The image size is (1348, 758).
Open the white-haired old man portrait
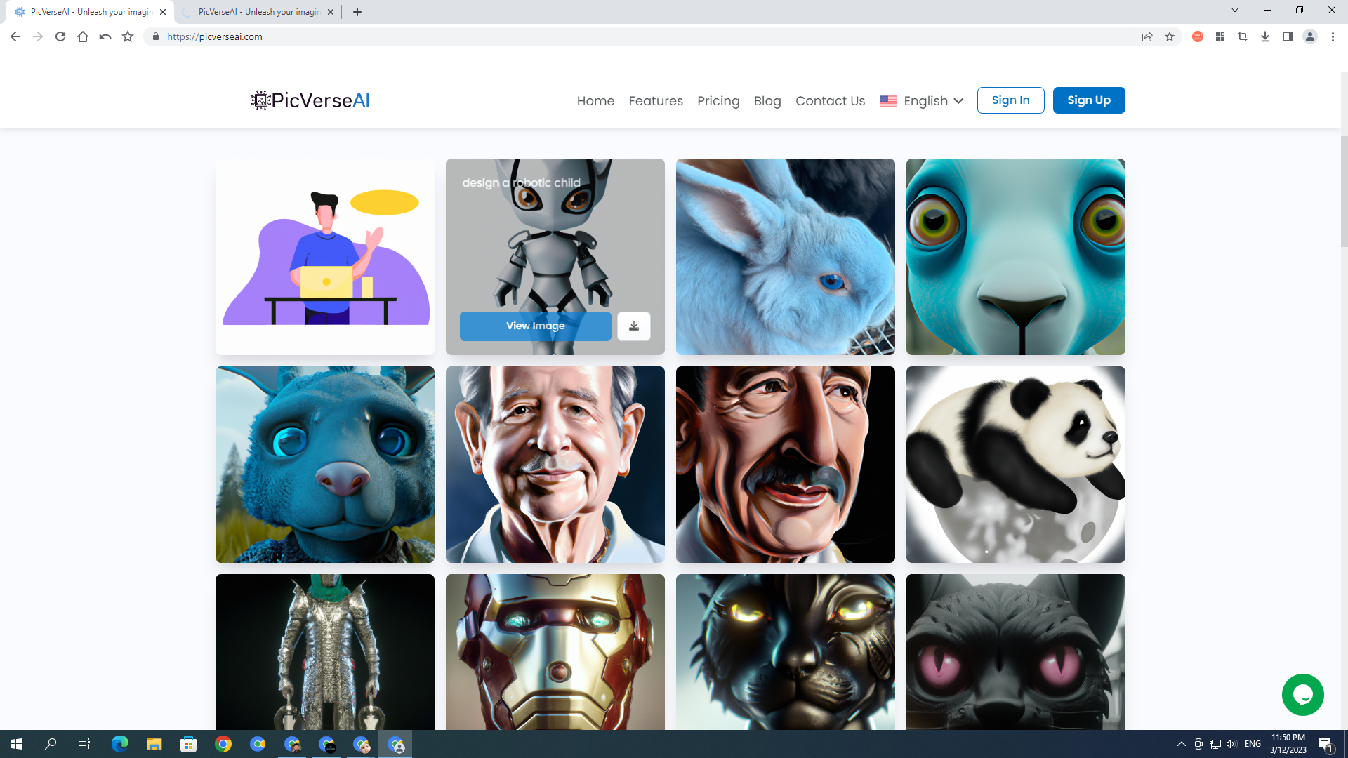(x=555, y=465)
